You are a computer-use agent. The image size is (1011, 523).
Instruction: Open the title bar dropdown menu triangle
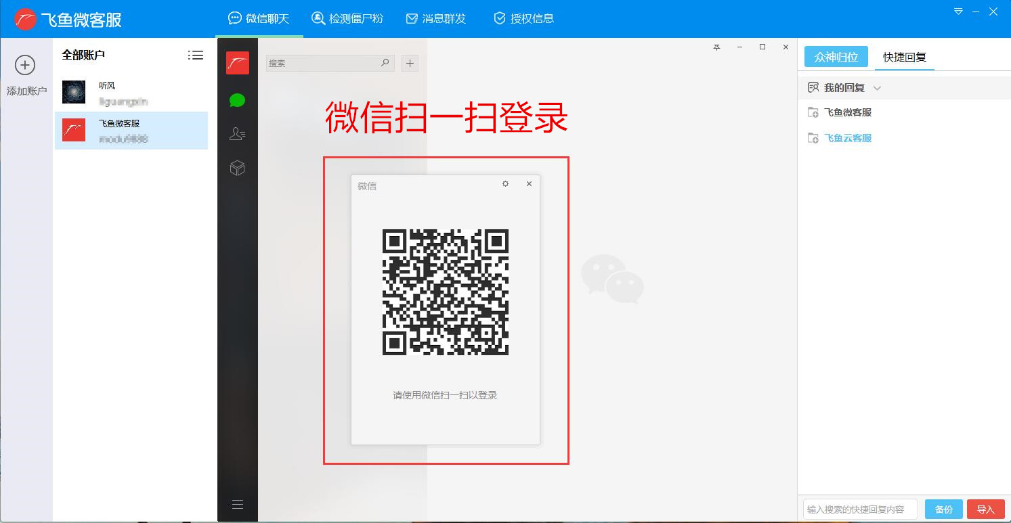(x=958, y=12)
